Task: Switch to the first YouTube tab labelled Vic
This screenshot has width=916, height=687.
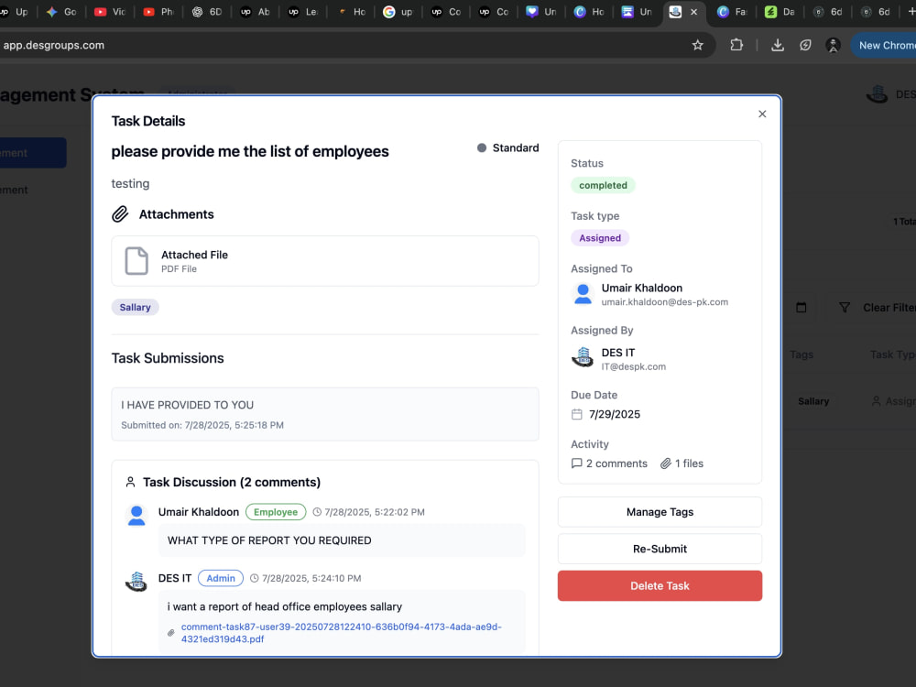Action: 110,12
